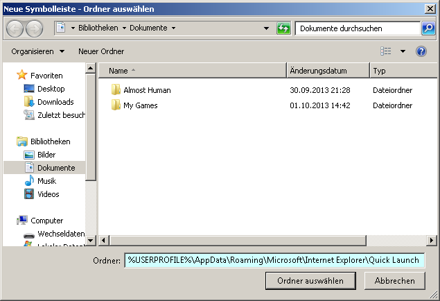Open Musik library in navigation pane
The height and width of the screenshot is (301, 440).
pyautogui.click(x=46, y=181)
